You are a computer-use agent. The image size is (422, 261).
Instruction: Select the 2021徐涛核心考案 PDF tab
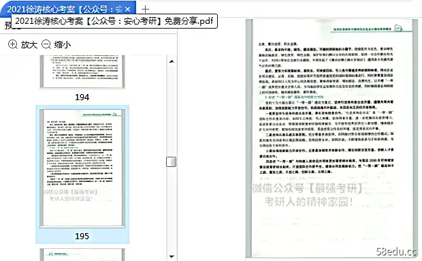[68, 9]
